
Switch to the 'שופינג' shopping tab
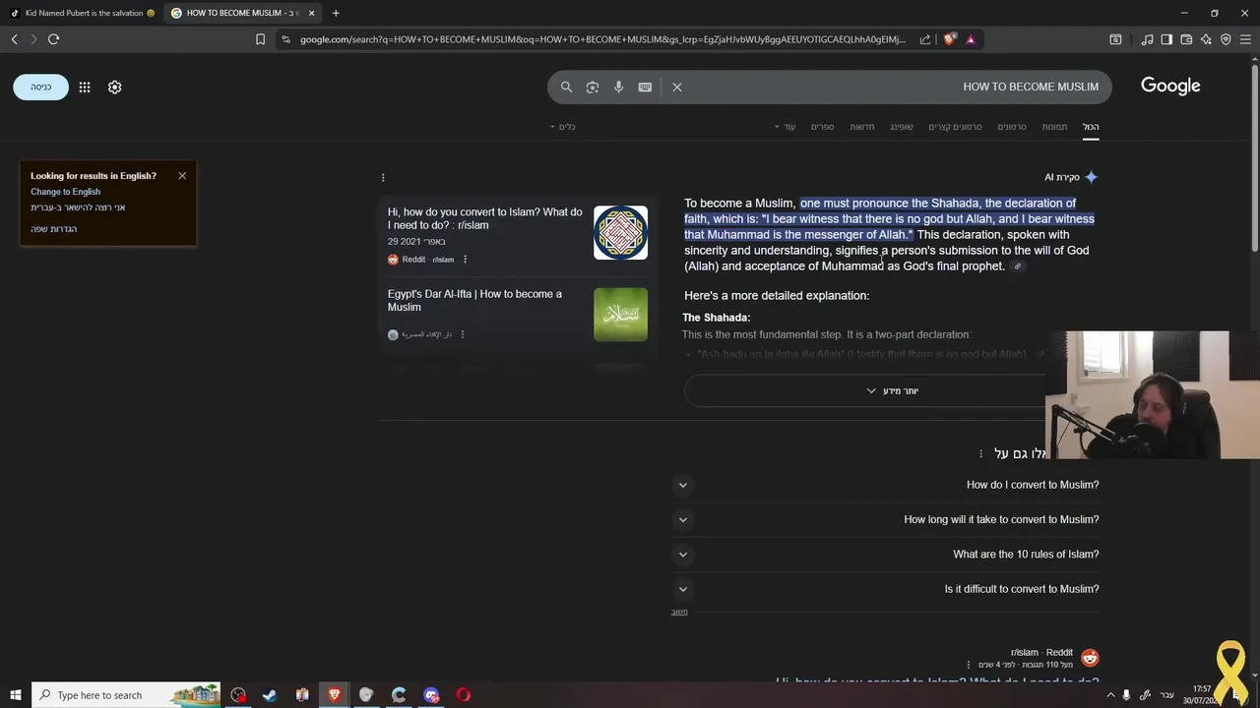[x=902, y=127]
